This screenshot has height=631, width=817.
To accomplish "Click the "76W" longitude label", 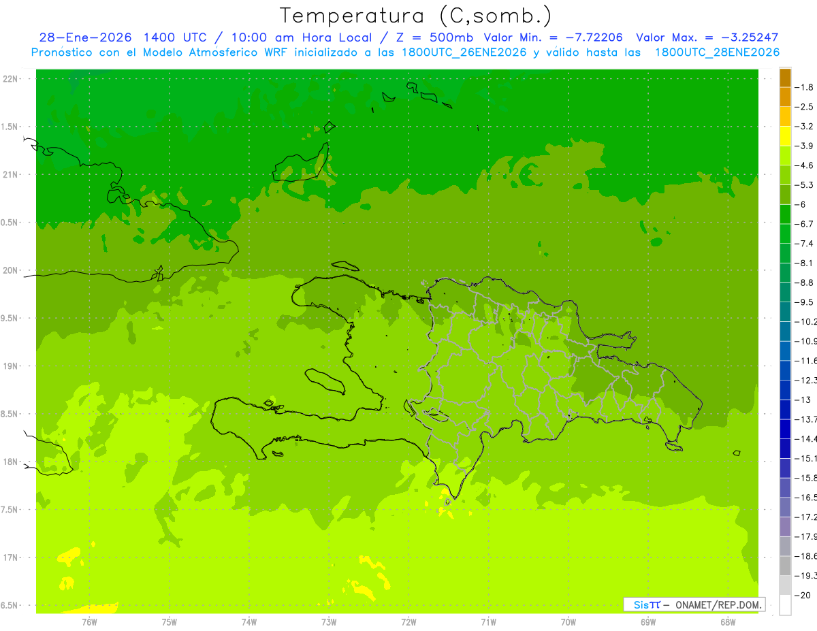I will [x=89, y=622].
